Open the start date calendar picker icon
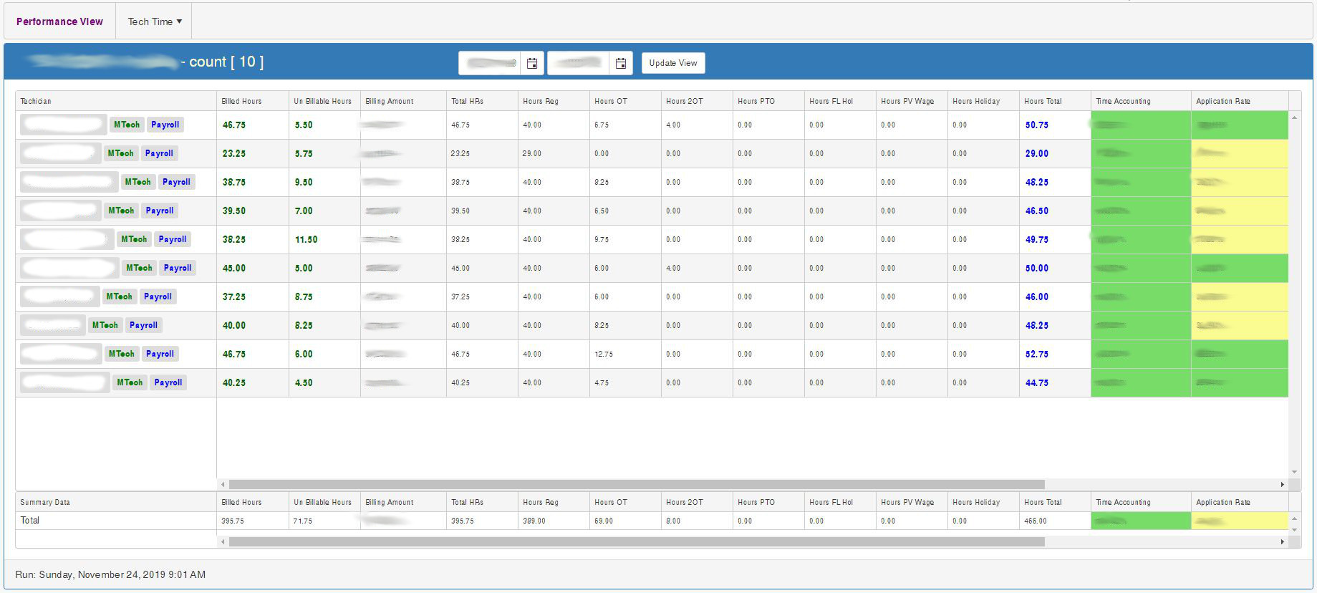1317x593 pixels. (532, 63)
